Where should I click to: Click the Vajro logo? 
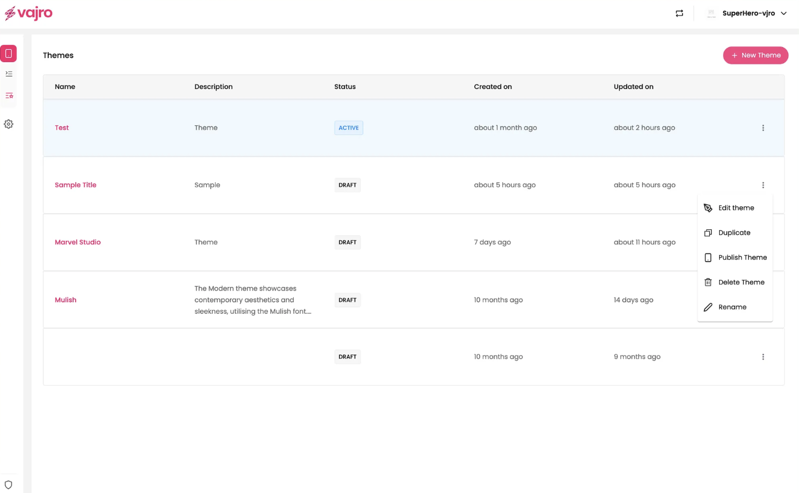[x=29, y=13]
